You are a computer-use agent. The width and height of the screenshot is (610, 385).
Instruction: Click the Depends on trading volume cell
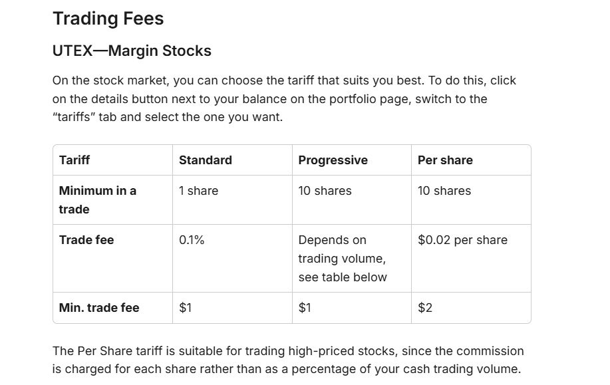click(342, 259)
